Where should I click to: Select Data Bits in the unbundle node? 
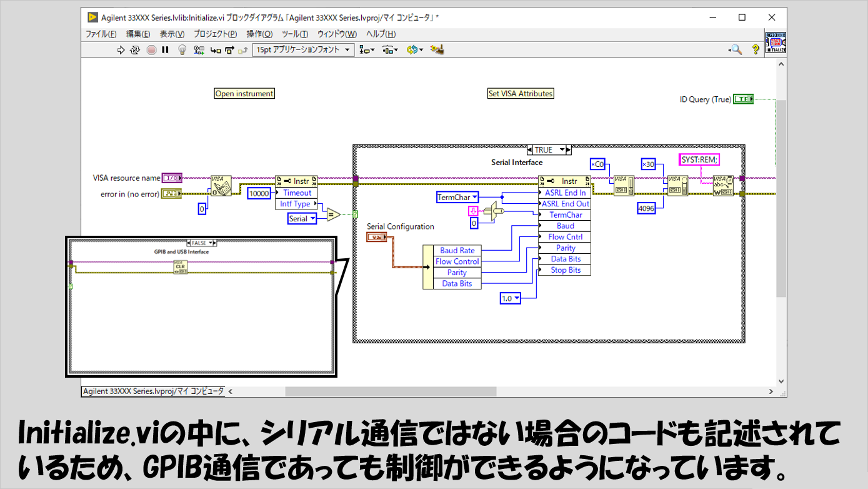[457, 284]
